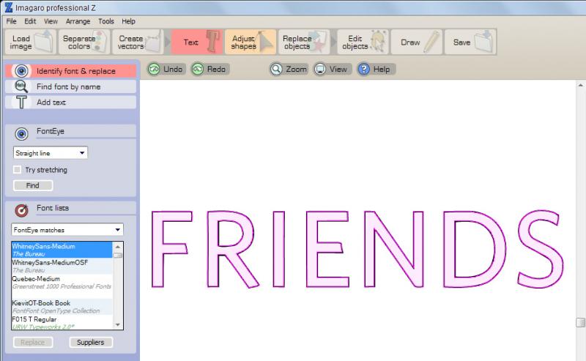This screenshot has height=361, width=586.
Task: Open the View menu in the menu bar
Action: (x=51, y=21)
